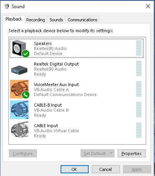The height and width of the screenshot is (176, 155).
Task: Click 'VB-Audio Virtual Cable' description text
Action: [56, 131]
